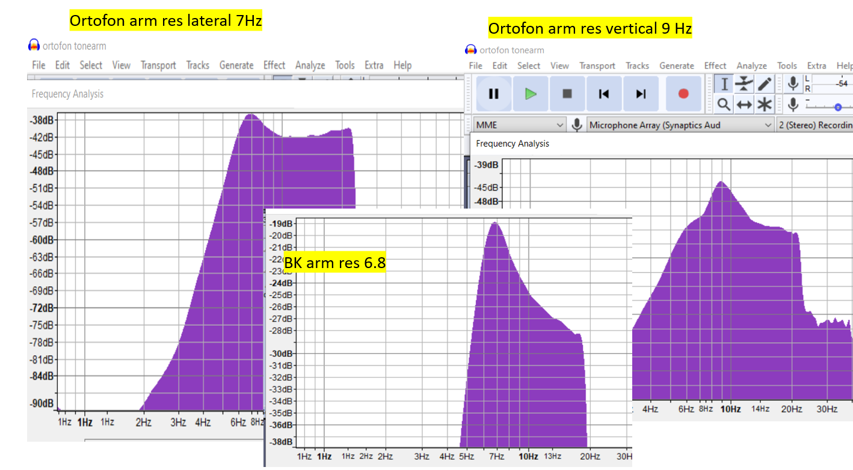Open the Tools menu in the left window
Screen dimensions: 853x470
[345, 65]
